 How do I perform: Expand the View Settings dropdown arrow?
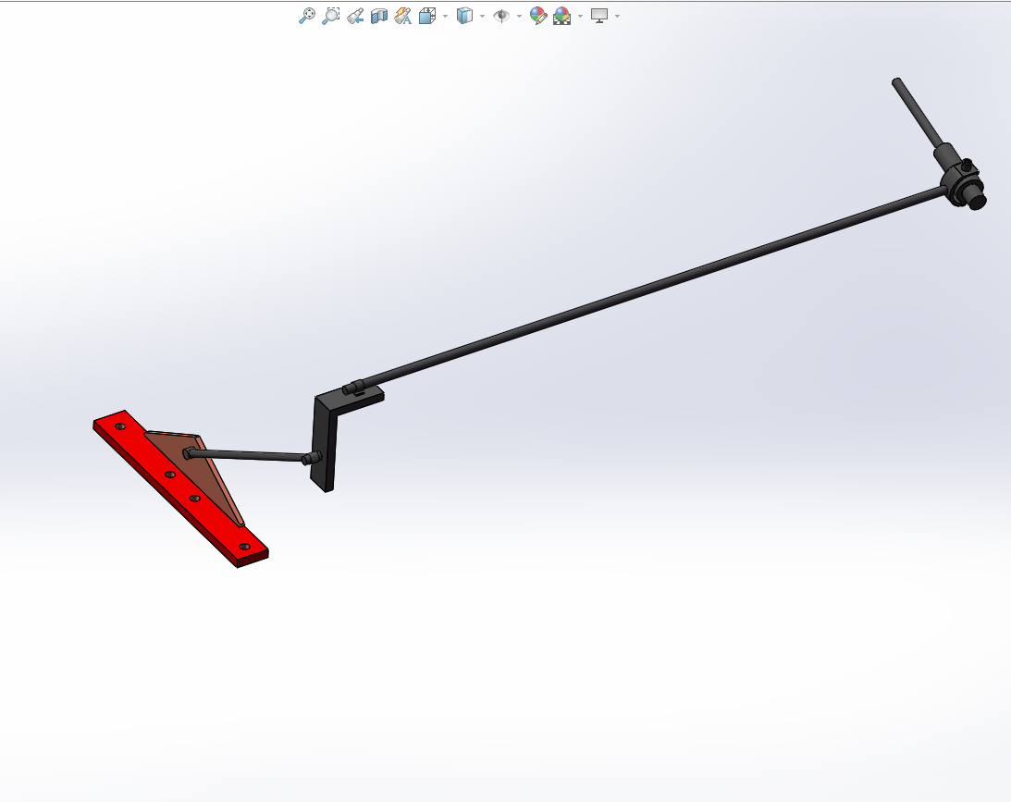pos(618,16)
